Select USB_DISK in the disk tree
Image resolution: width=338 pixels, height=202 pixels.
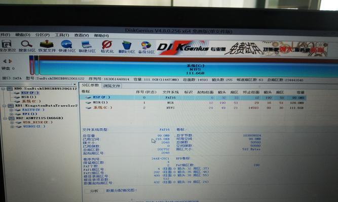37,122
